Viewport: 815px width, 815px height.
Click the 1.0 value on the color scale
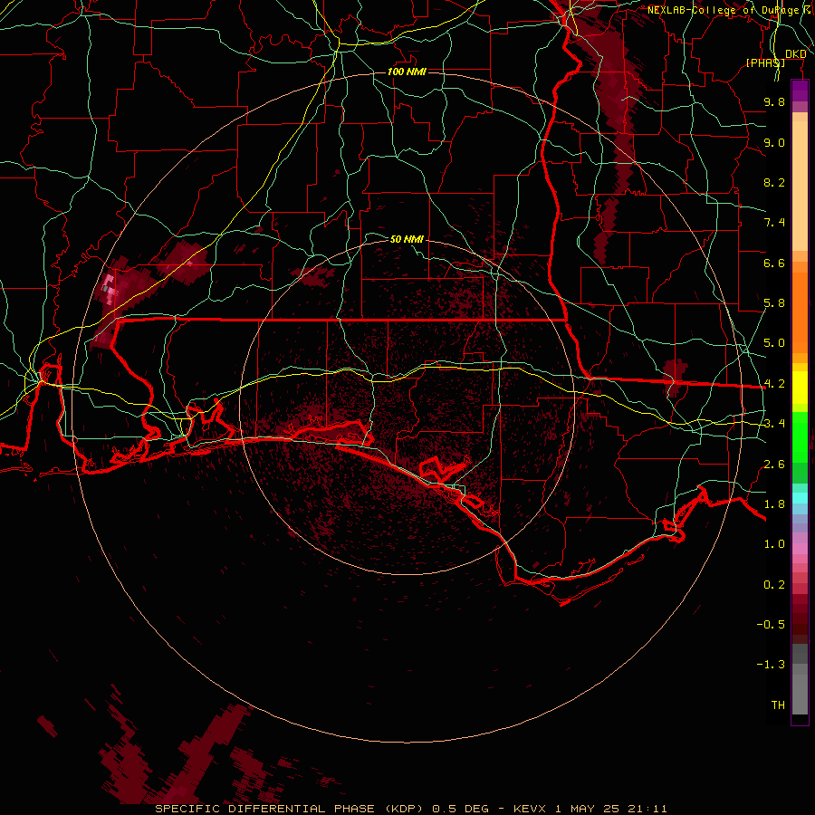pos(774,544)
